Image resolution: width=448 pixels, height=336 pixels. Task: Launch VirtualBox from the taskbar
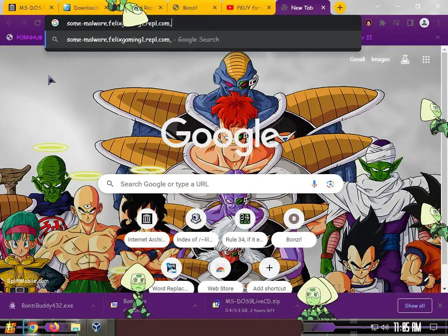[97, 327]
